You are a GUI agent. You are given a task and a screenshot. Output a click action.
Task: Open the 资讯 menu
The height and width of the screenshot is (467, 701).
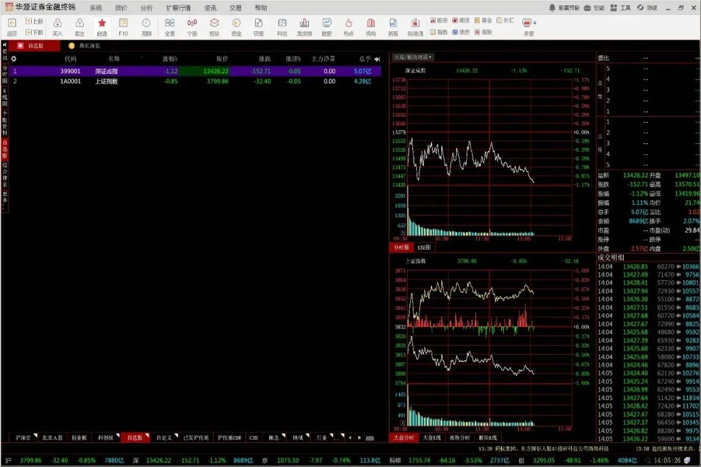210,8
